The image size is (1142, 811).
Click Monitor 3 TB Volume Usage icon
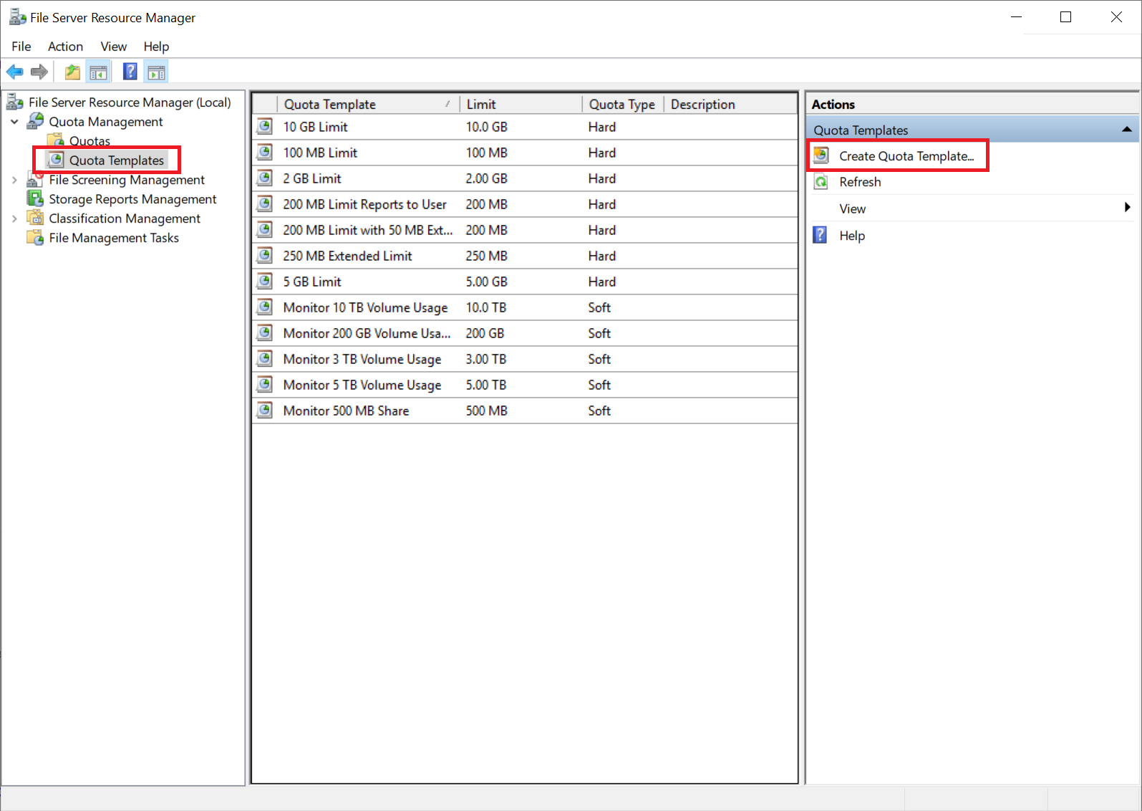265,359
